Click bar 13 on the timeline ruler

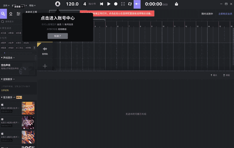(x=197, y=26)
